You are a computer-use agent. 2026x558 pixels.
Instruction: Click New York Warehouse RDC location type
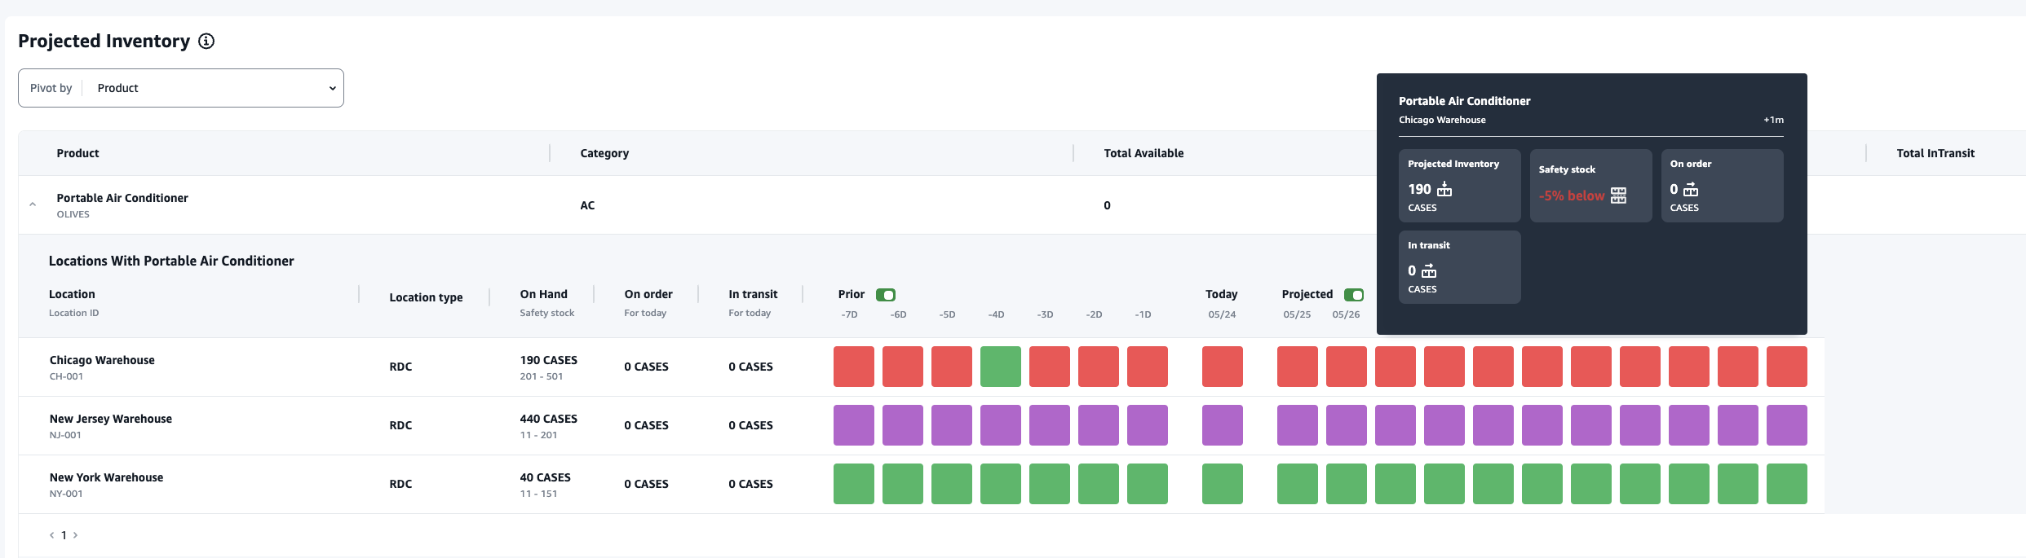point(400,484)
